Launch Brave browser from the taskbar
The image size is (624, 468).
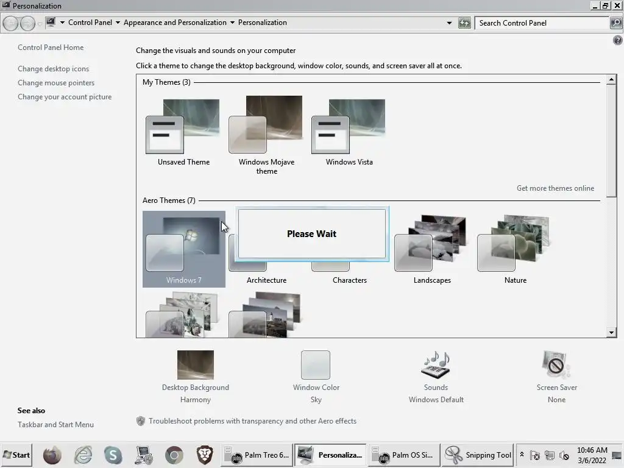[x=205, y=455]
